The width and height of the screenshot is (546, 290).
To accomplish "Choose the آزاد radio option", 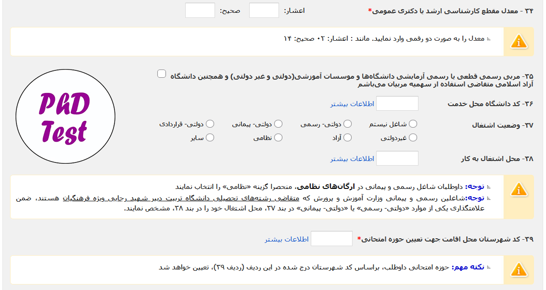I will coord(347,138).
